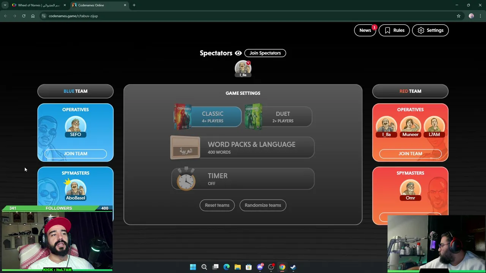
Task: Click the Chrome icon in the taskbar
Action: point(282,267)
